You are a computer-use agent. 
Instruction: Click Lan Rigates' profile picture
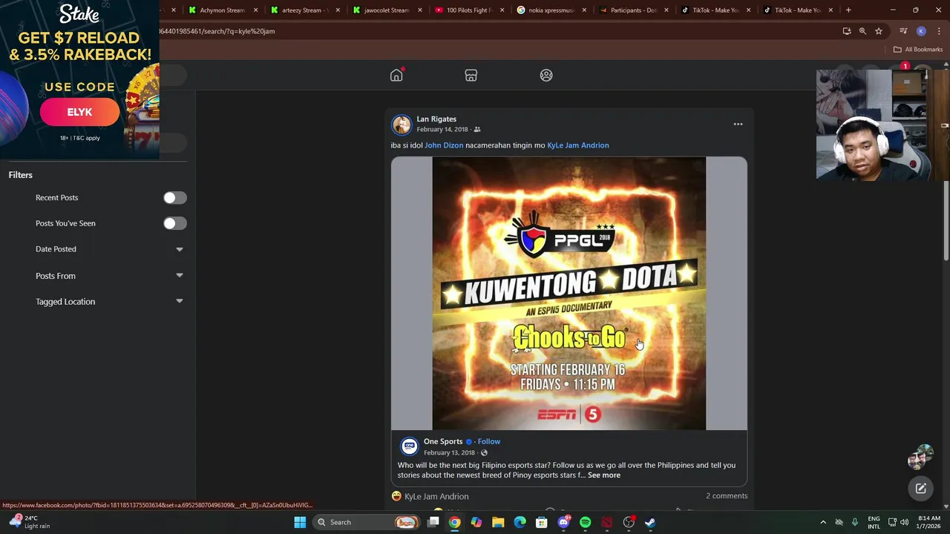pos(402,124)
